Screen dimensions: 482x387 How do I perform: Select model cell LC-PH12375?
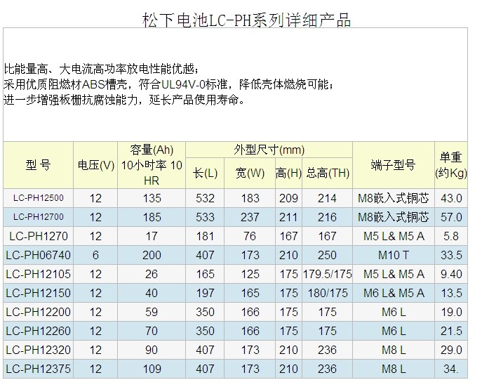click(x=38, y=368)
